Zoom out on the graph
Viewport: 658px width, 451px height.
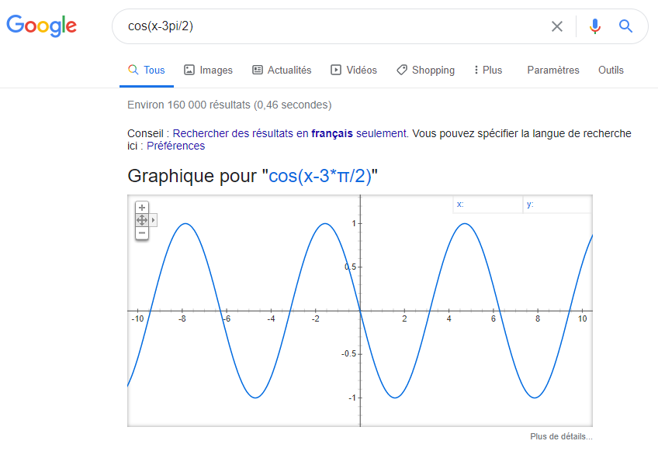coord(142,232)
